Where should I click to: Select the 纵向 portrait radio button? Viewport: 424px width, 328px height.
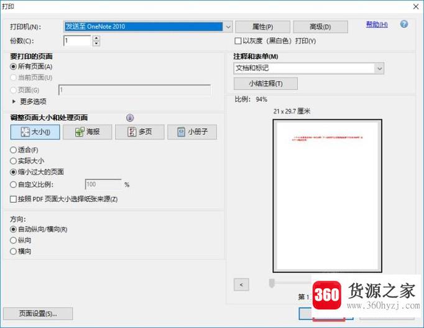click(13, 240)
